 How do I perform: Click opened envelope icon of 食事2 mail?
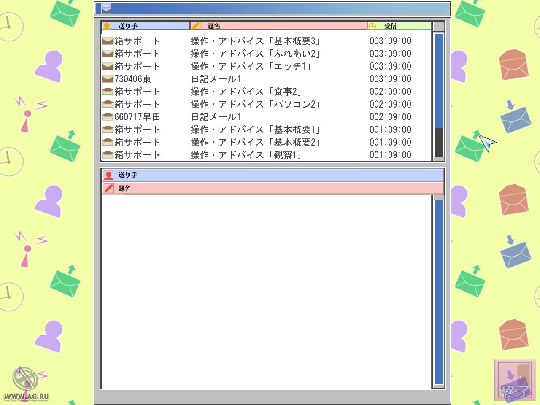pos(108,92)
